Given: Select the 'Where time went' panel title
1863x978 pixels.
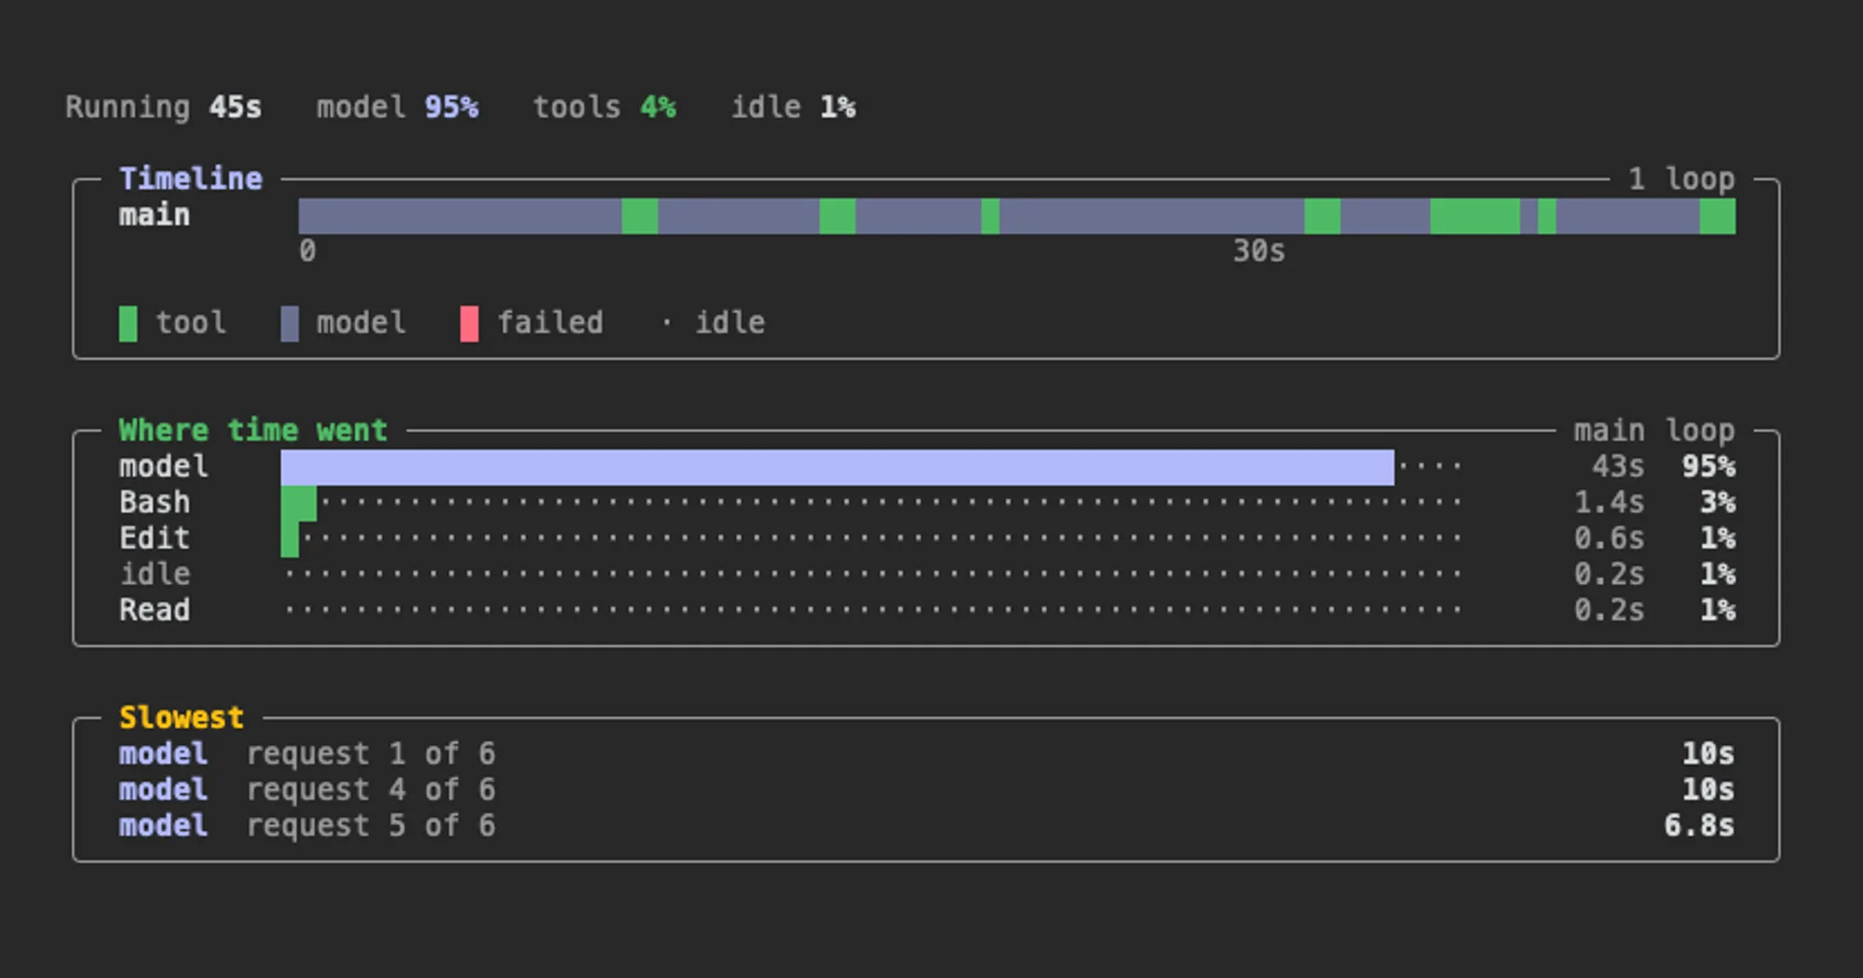Looking at the screenshot, I should pyautogui.click(x=252, y=430).
